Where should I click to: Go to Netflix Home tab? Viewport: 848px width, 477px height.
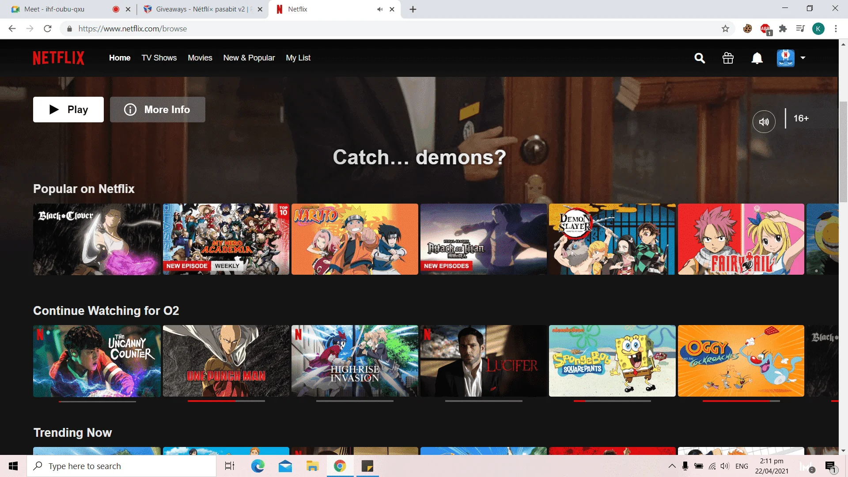click(120, 58)
